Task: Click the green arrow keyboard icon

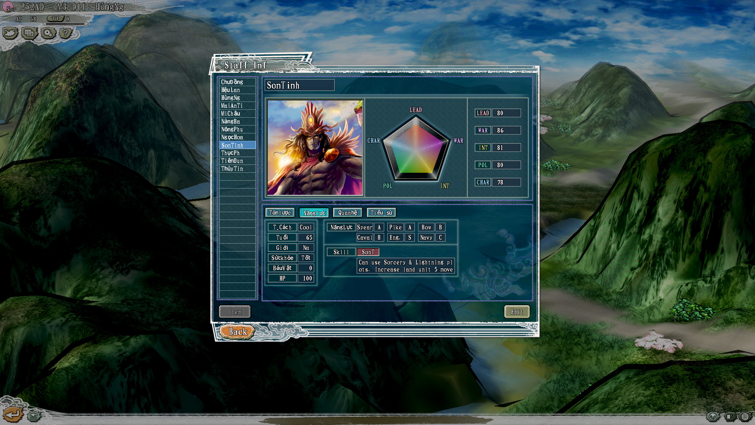Action: tap(34, 416)
